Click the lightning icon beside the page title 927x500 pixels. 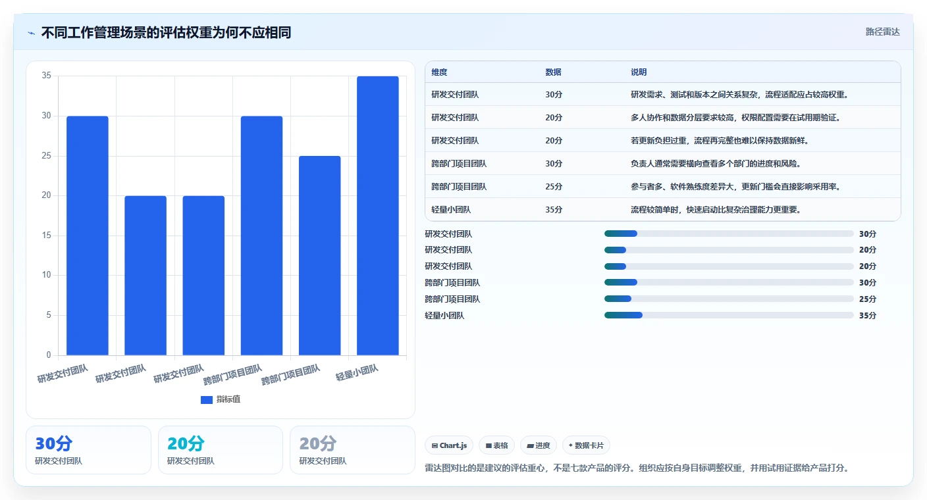click(32, 33)
